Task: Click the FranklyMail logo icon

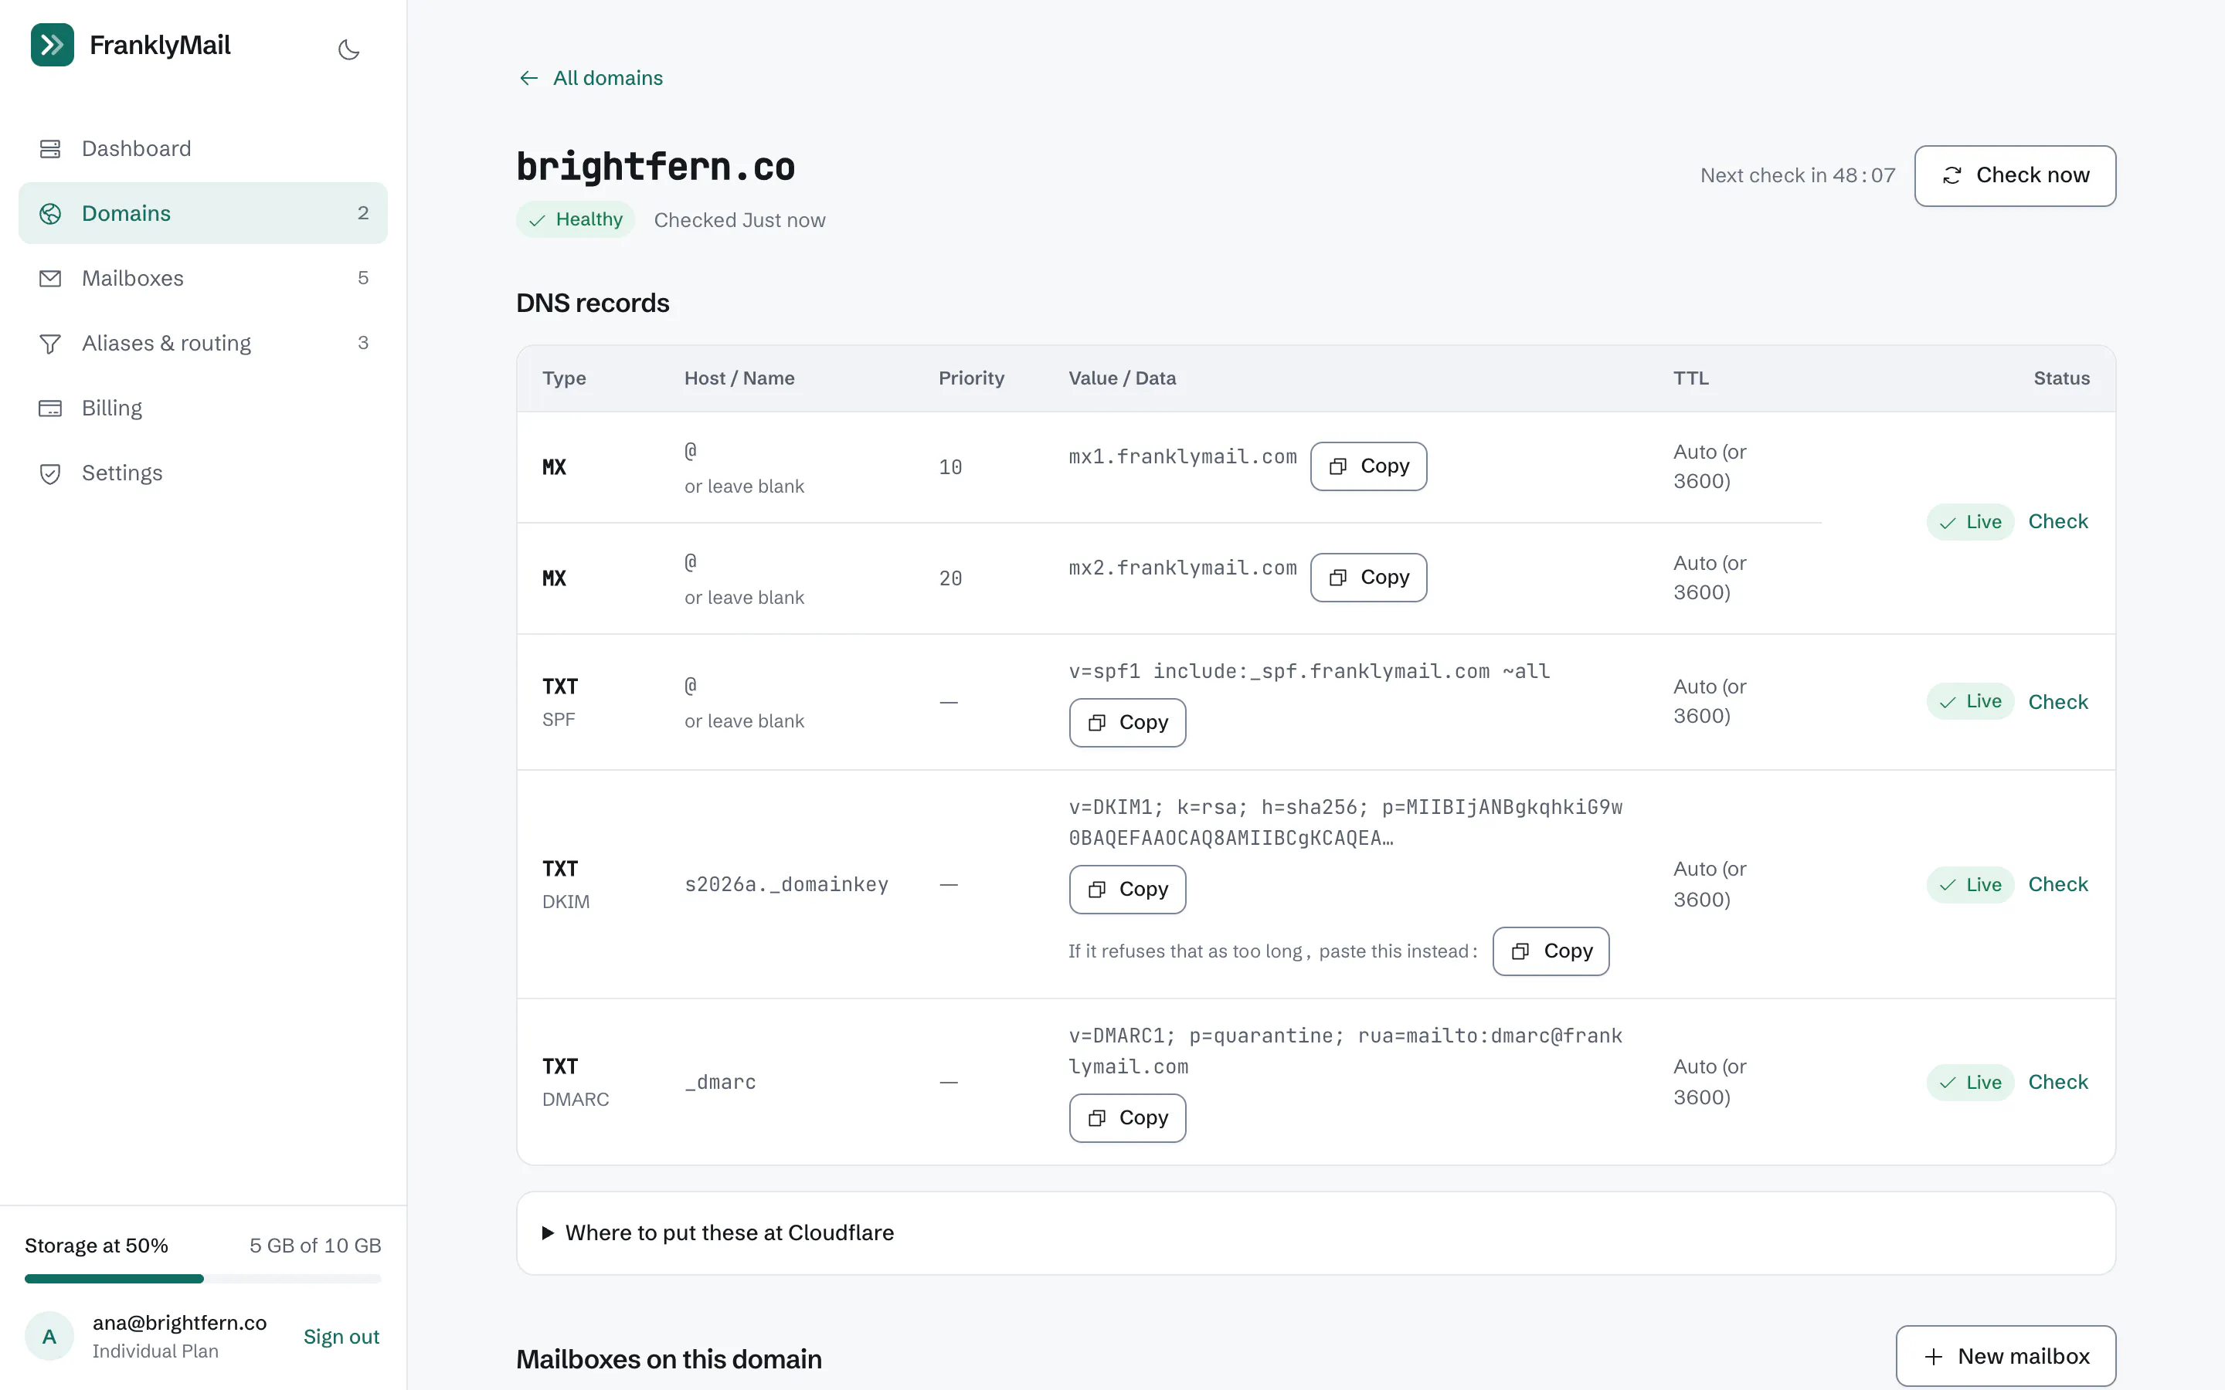Action: (x=53, y=45)
